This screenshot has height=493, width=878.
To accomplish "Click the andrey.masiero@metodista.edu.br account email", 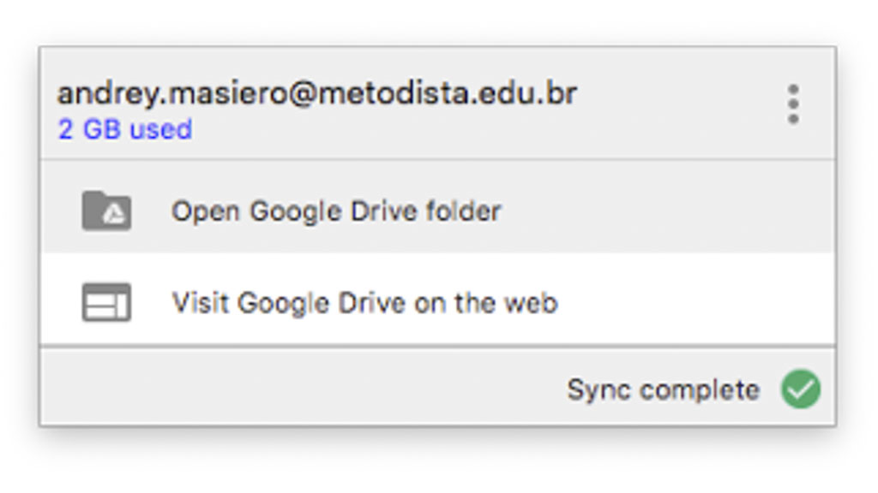I will click(317, 93).
